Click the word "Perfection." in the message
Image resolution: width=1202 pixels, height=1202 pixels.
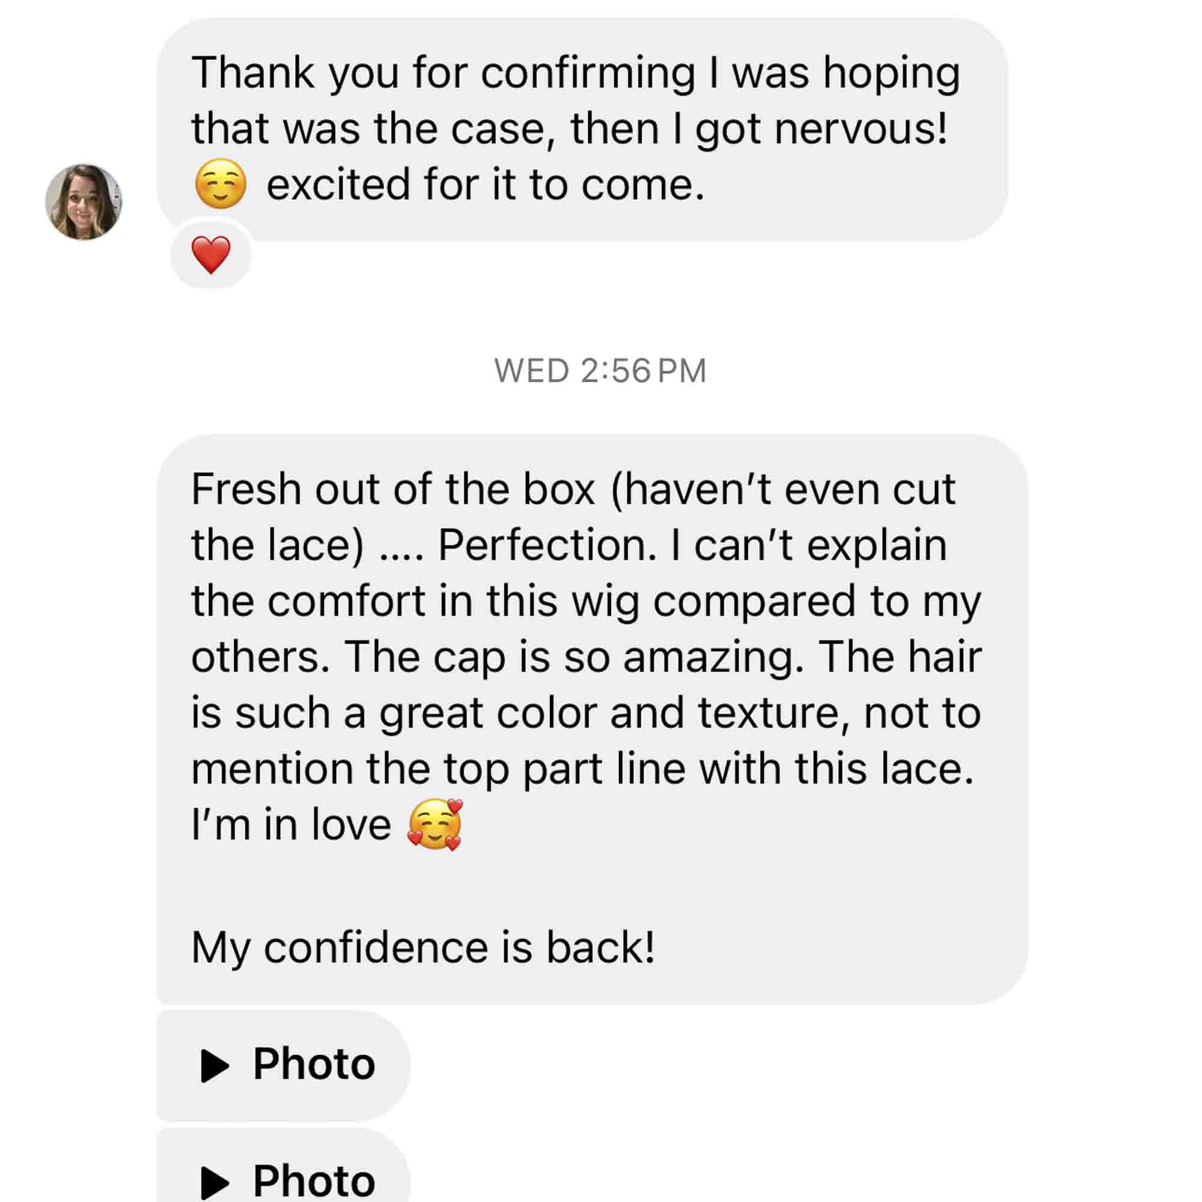(x=548, y=545)
